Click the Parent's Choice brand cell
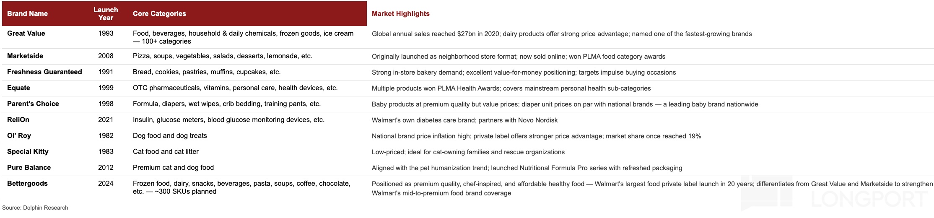 pyautogui.click(x=33, y=104)
